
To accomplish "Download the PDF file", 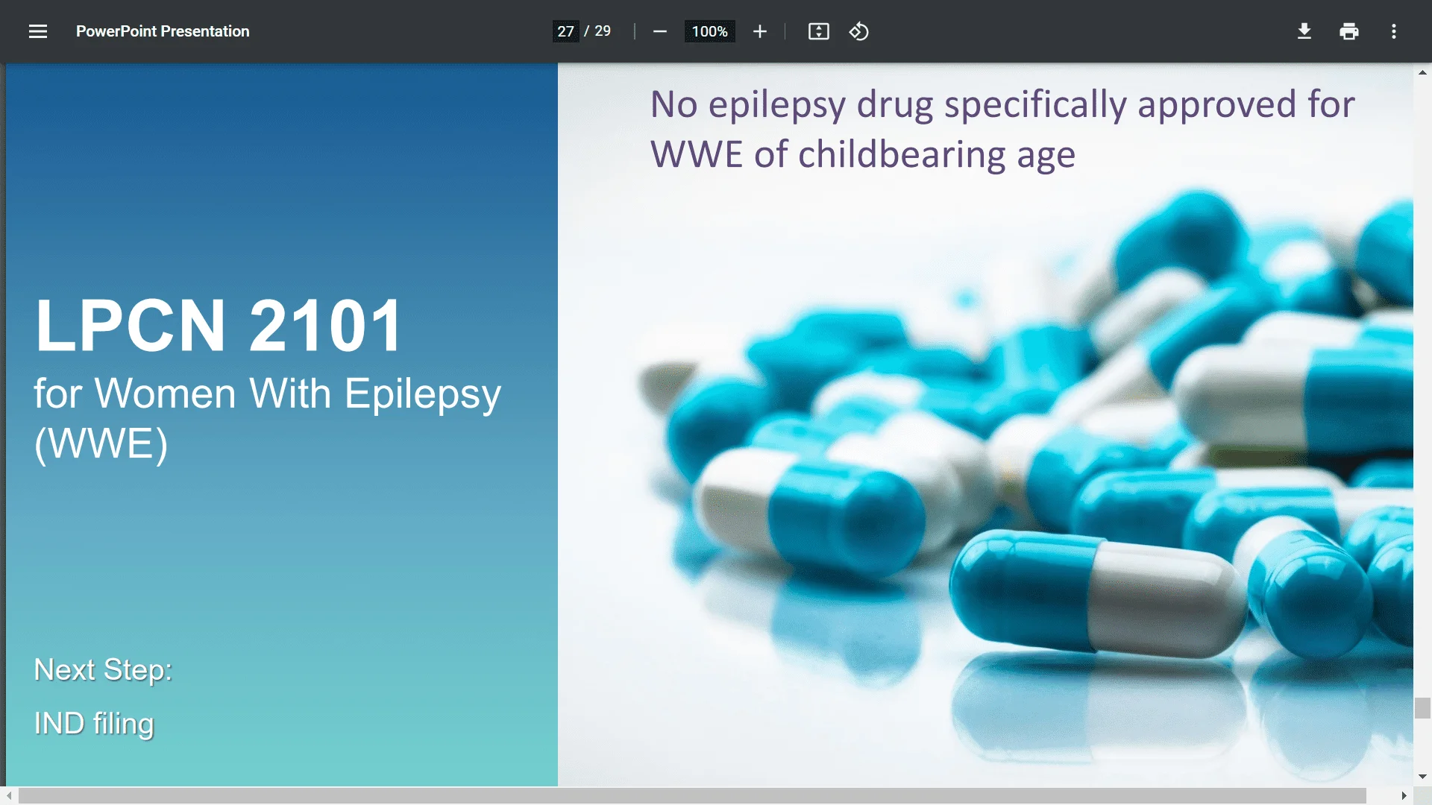I will [1304, 31].
